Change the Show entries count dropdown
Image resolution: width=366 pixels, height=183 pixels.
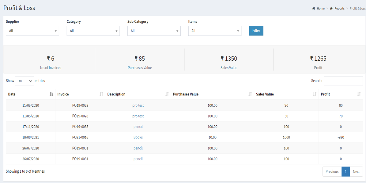tap(24, 81)
